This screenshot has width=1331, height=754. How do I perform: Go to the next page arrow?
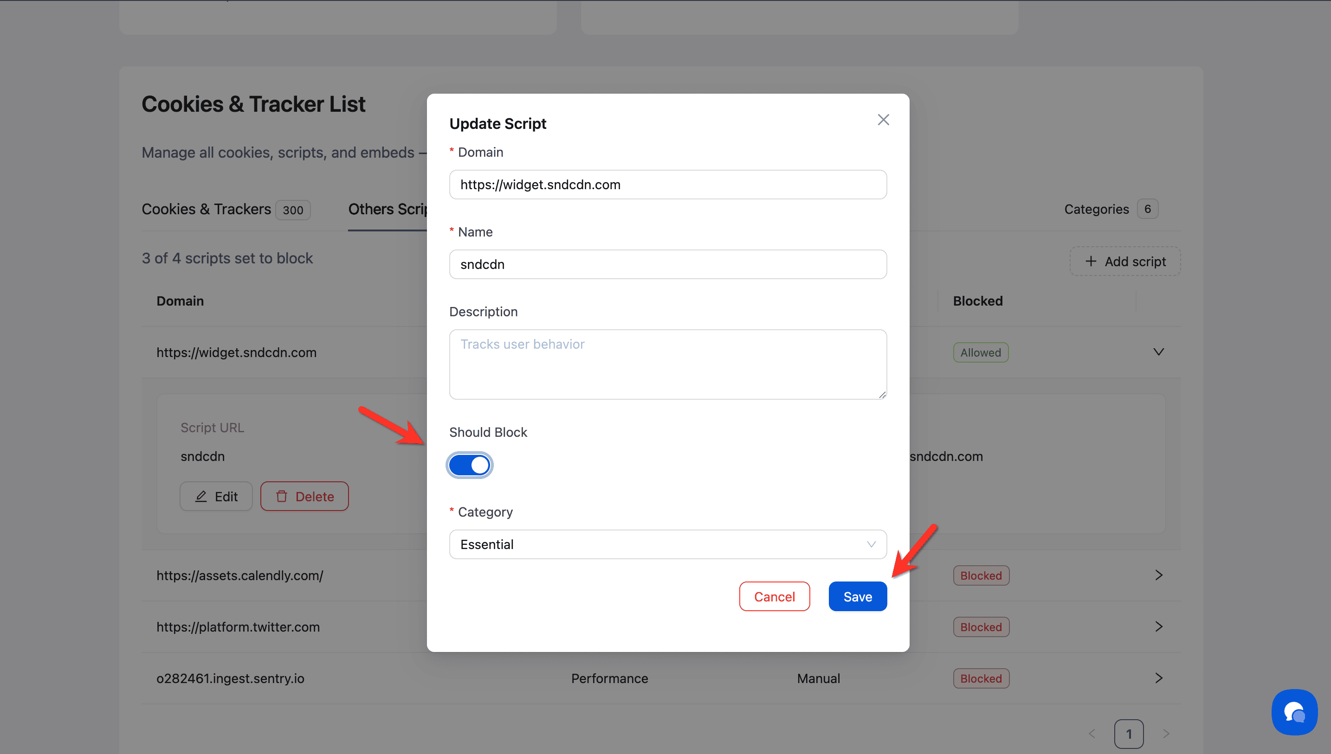pos(1166,734)
